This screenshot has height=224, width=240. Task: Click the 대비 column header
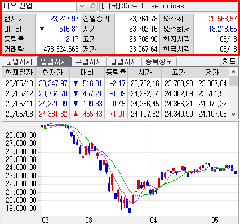87,73
